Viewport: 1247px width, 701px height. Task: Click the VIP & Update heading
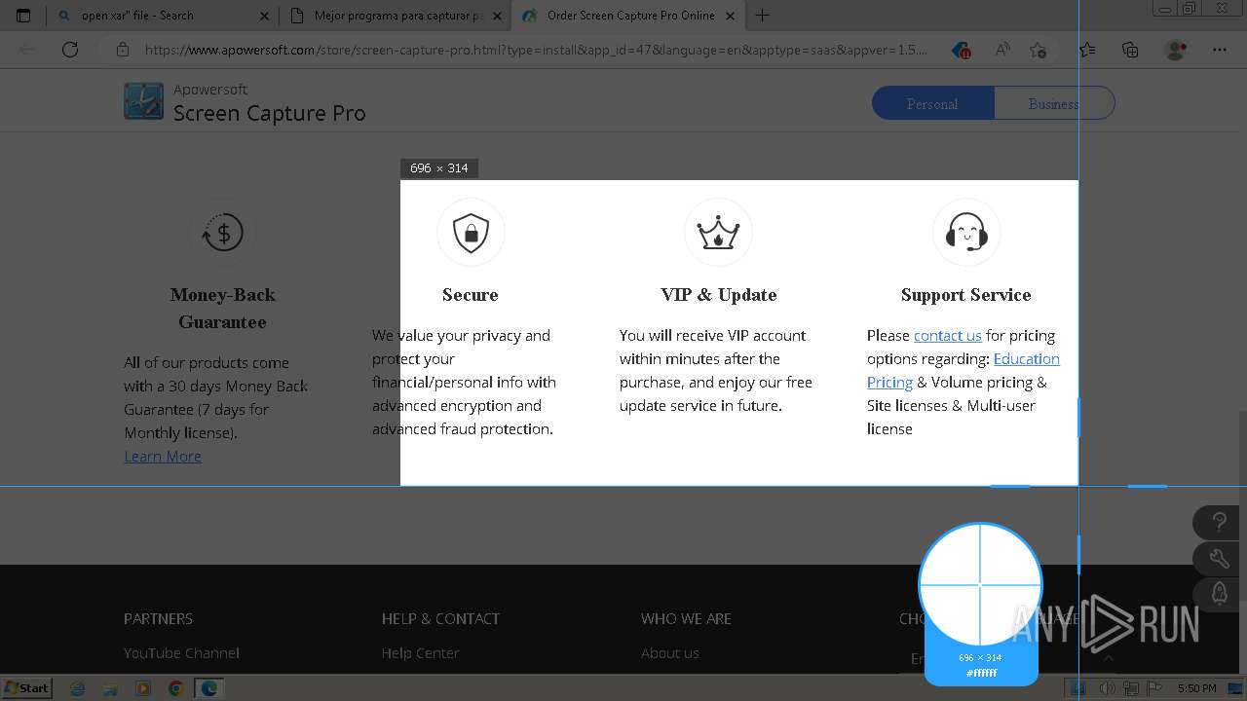(719, 294)
